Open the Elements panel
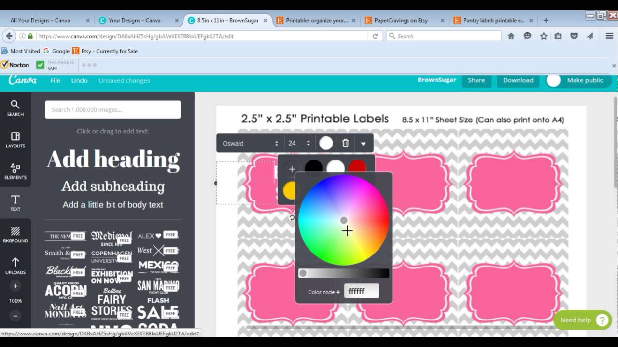Screen dimensions: 618x347 [x=15, y=172]
